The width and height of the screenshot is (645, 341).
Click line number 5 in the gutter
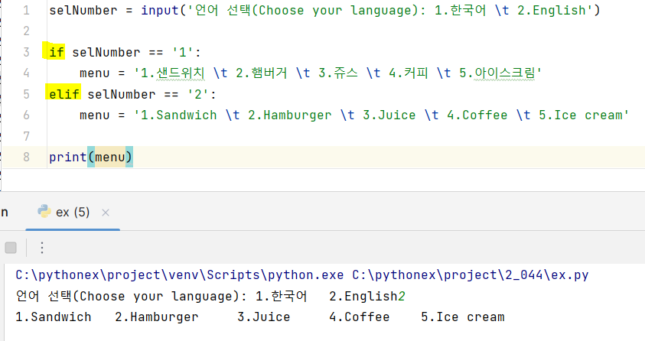(26, 94)
